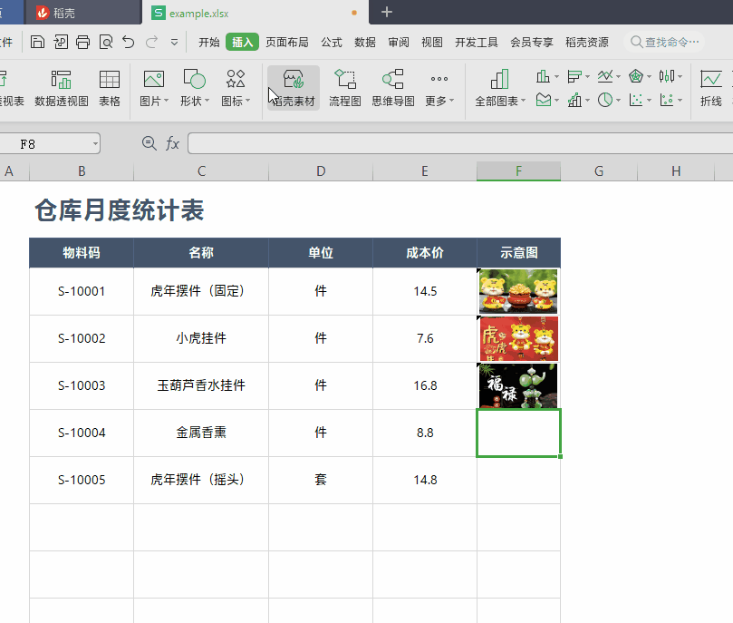Insert 折线 sparkline
This screenshot has width=733, height=623.
click(711, 88)
